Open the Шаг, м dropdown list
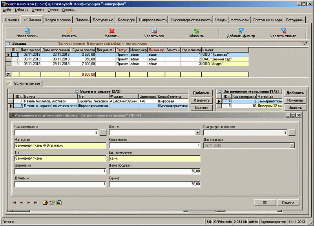The image size is (314, 226). (x=197, y=133)
